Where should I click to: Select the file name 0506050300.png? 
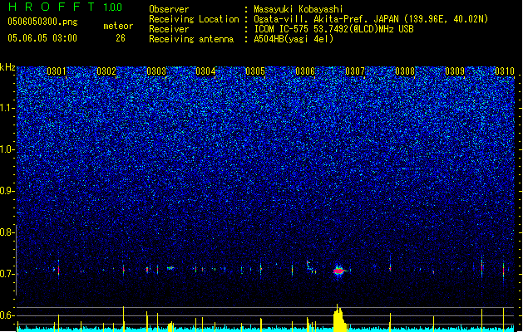coord(42,22)
